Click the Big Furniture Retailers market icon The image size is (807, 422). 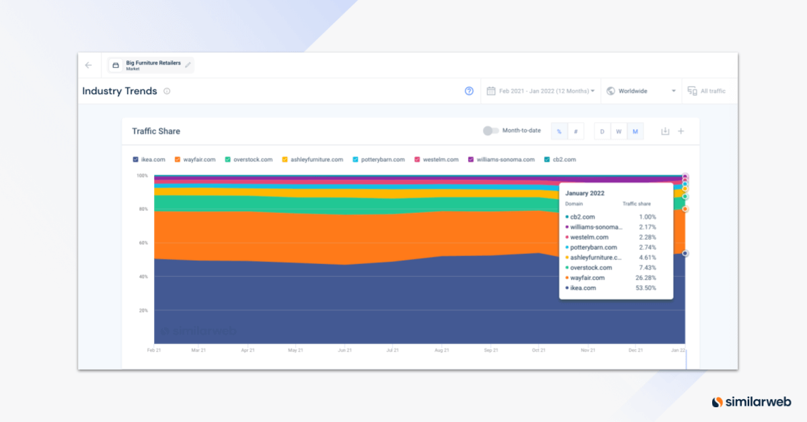(115, 65)
